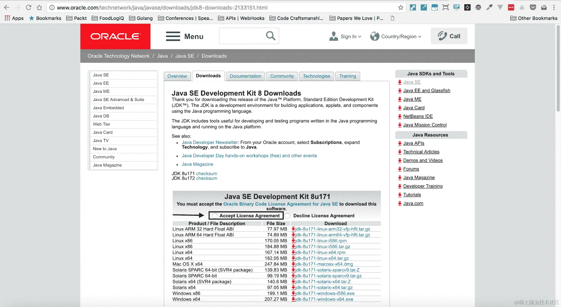
Task: Select Accept License Agreement radio button
Action: tap(215, 216)
